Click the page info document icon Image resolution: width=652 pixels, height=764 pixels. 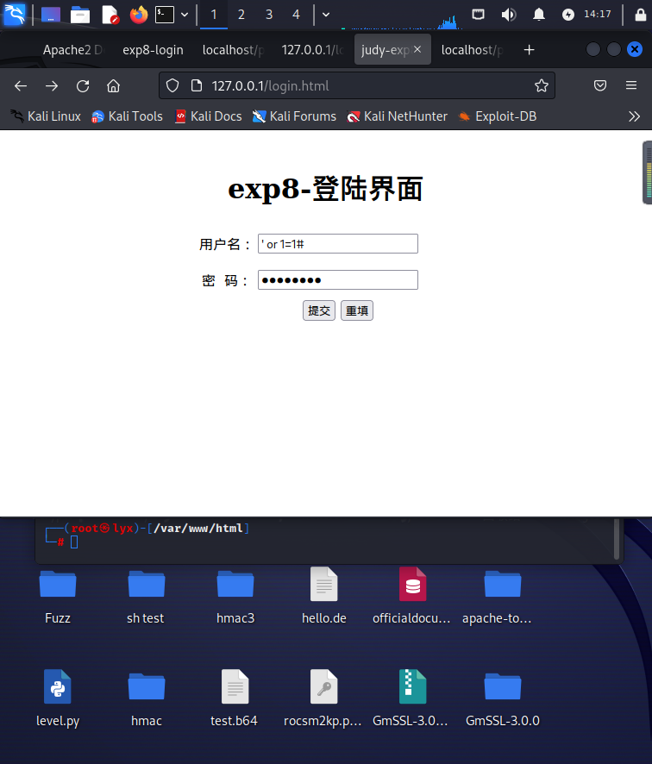(x=197, y=85)
